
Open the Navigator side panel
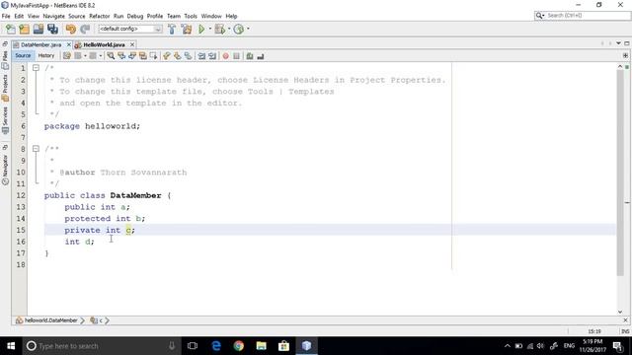tap(5, 170)
